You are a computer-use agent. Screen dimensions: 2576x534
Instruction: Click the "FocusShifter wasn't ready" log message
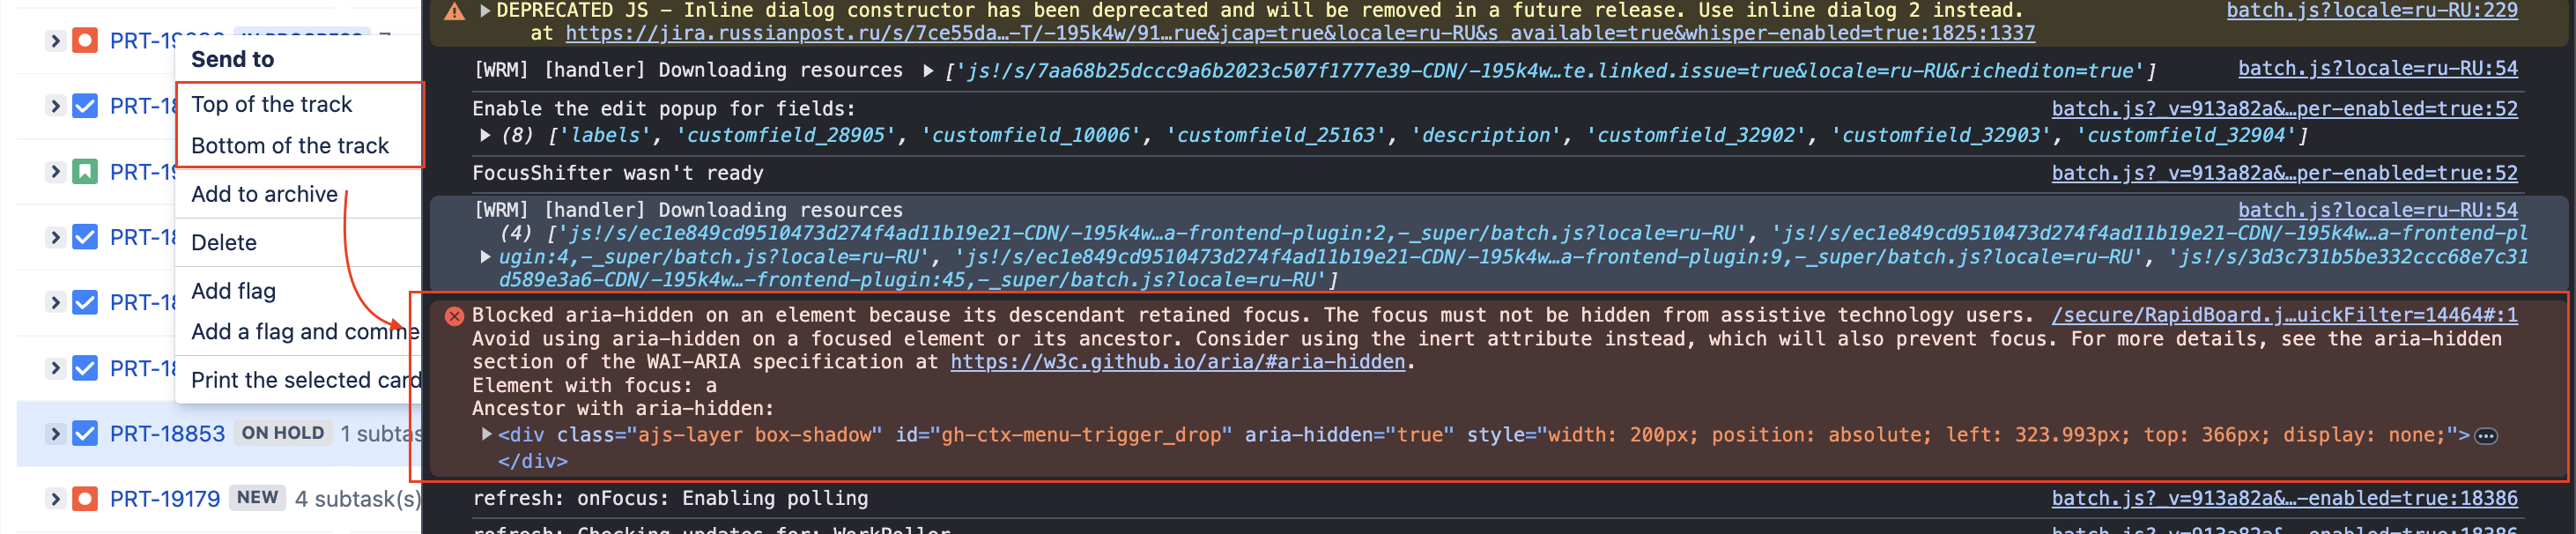click(618, 173)
